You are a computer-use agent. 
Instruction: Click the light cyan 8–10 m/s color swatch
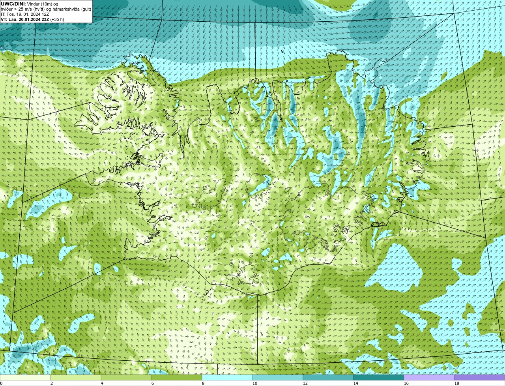(x=227, y=377)
